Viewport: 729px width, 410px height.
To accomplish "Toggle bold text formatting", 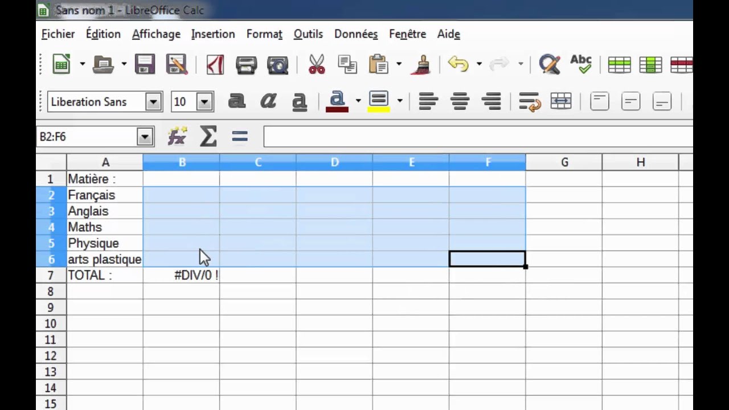I will (x=236, y=102).
